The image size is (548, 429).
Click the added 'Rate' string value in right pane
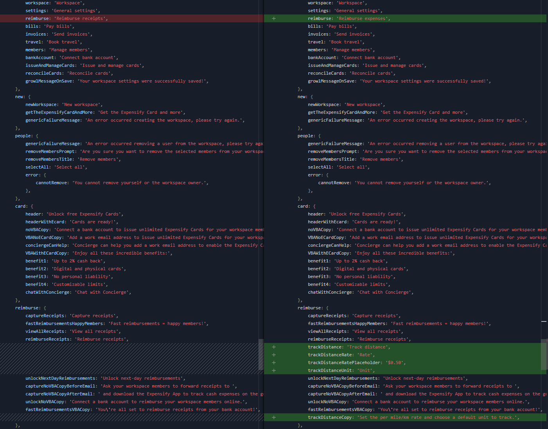tap(365, 355)
